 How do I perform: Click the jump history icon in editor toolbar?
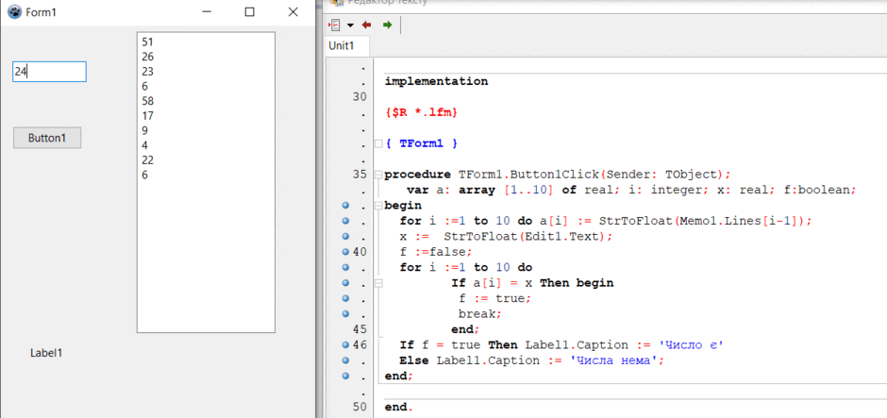tap(335, 25)
